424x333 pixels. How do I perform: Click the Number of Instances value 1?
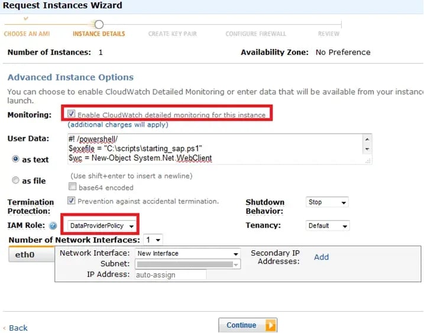(x=101, y=52)
